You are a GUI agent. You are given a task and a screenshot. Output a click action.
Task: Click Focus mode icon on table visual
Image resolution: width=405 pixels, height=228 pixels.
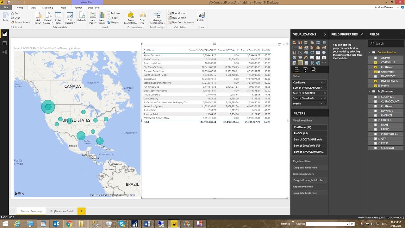pyautogui.click(x=280, y=45)
